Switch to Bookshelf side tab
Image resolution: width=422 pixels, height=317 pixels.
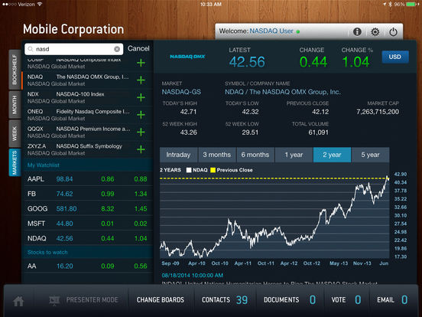pos(15,70)
